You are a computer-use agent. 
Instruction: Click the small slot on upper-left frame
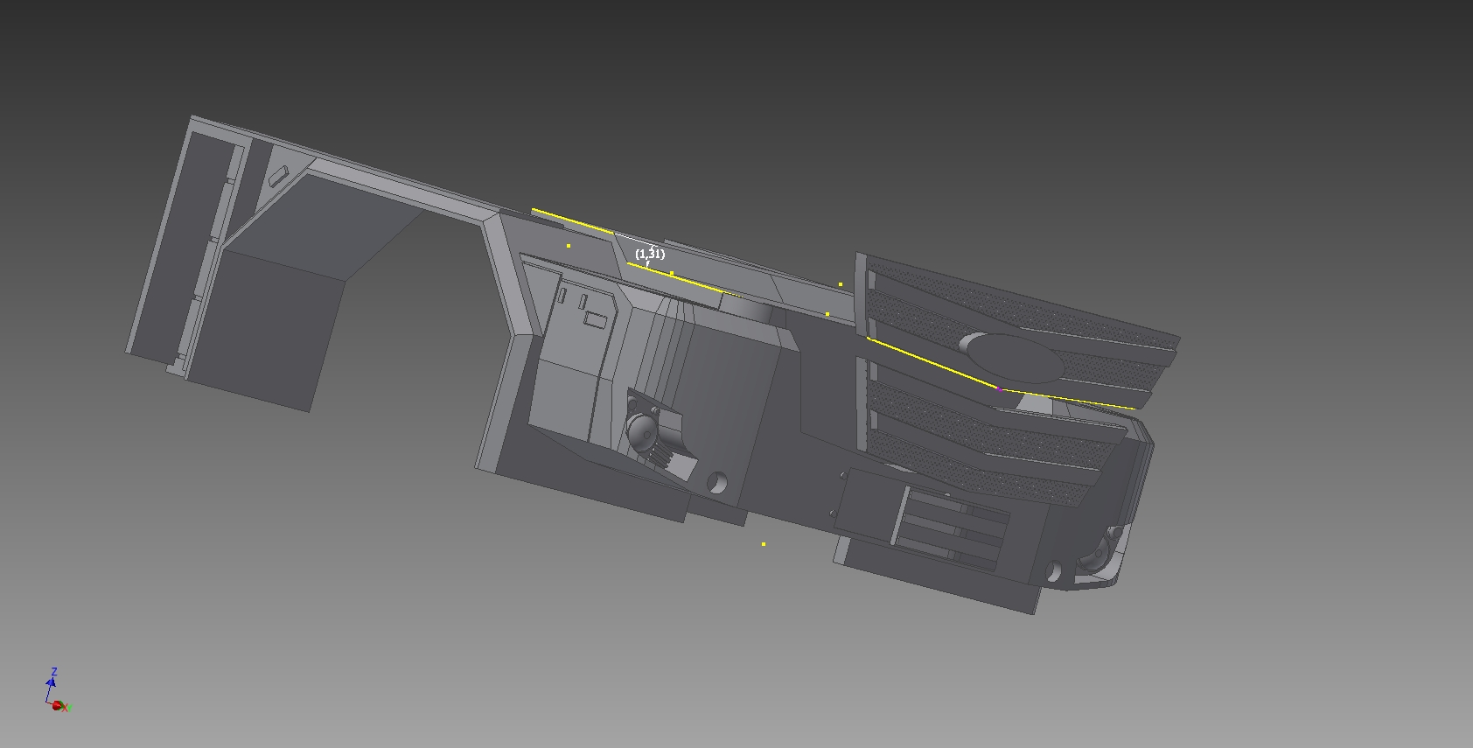click(x=280, y=175)
